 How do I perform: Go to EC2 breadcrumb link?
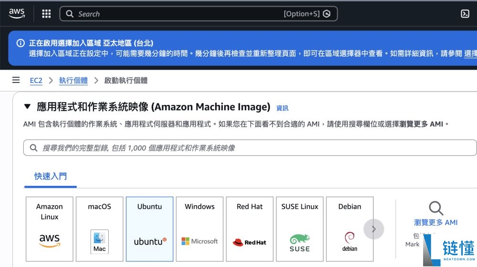pos(36,81)
